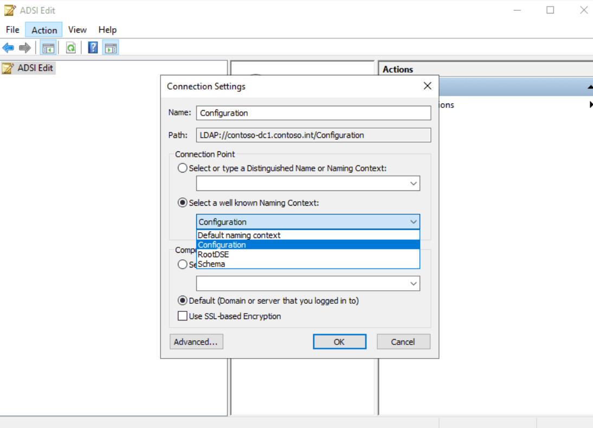
Task: Open the Distinguished Name dropdown
Action: [414, 183]
